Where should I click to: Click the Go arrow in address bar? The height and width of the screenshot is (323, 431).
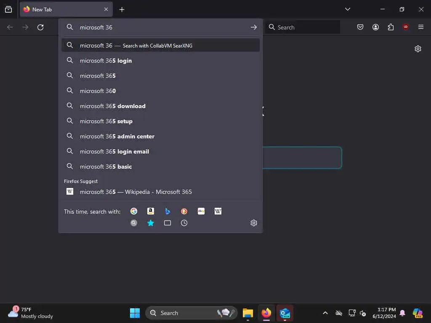pyautogui.click(x=254, y=27)
